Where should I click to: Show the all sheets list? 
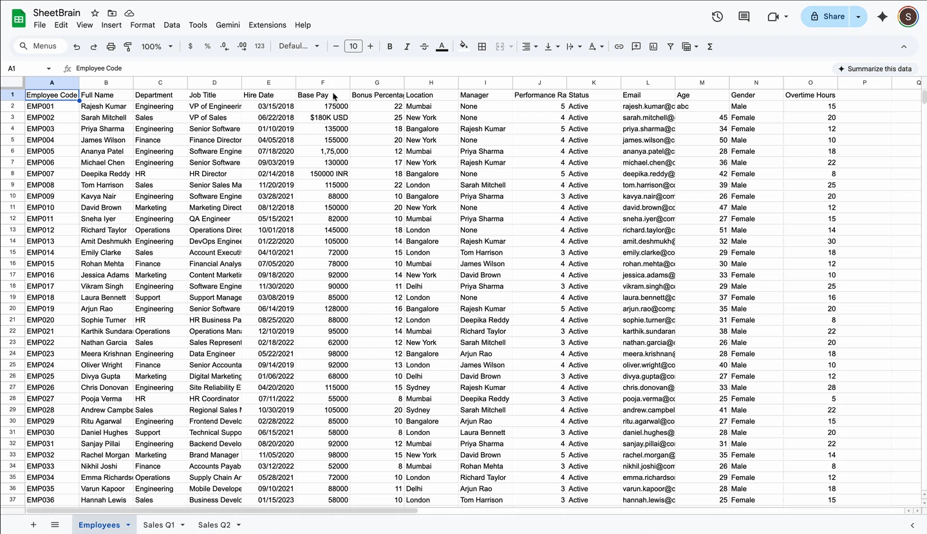(x=55, y=525)
